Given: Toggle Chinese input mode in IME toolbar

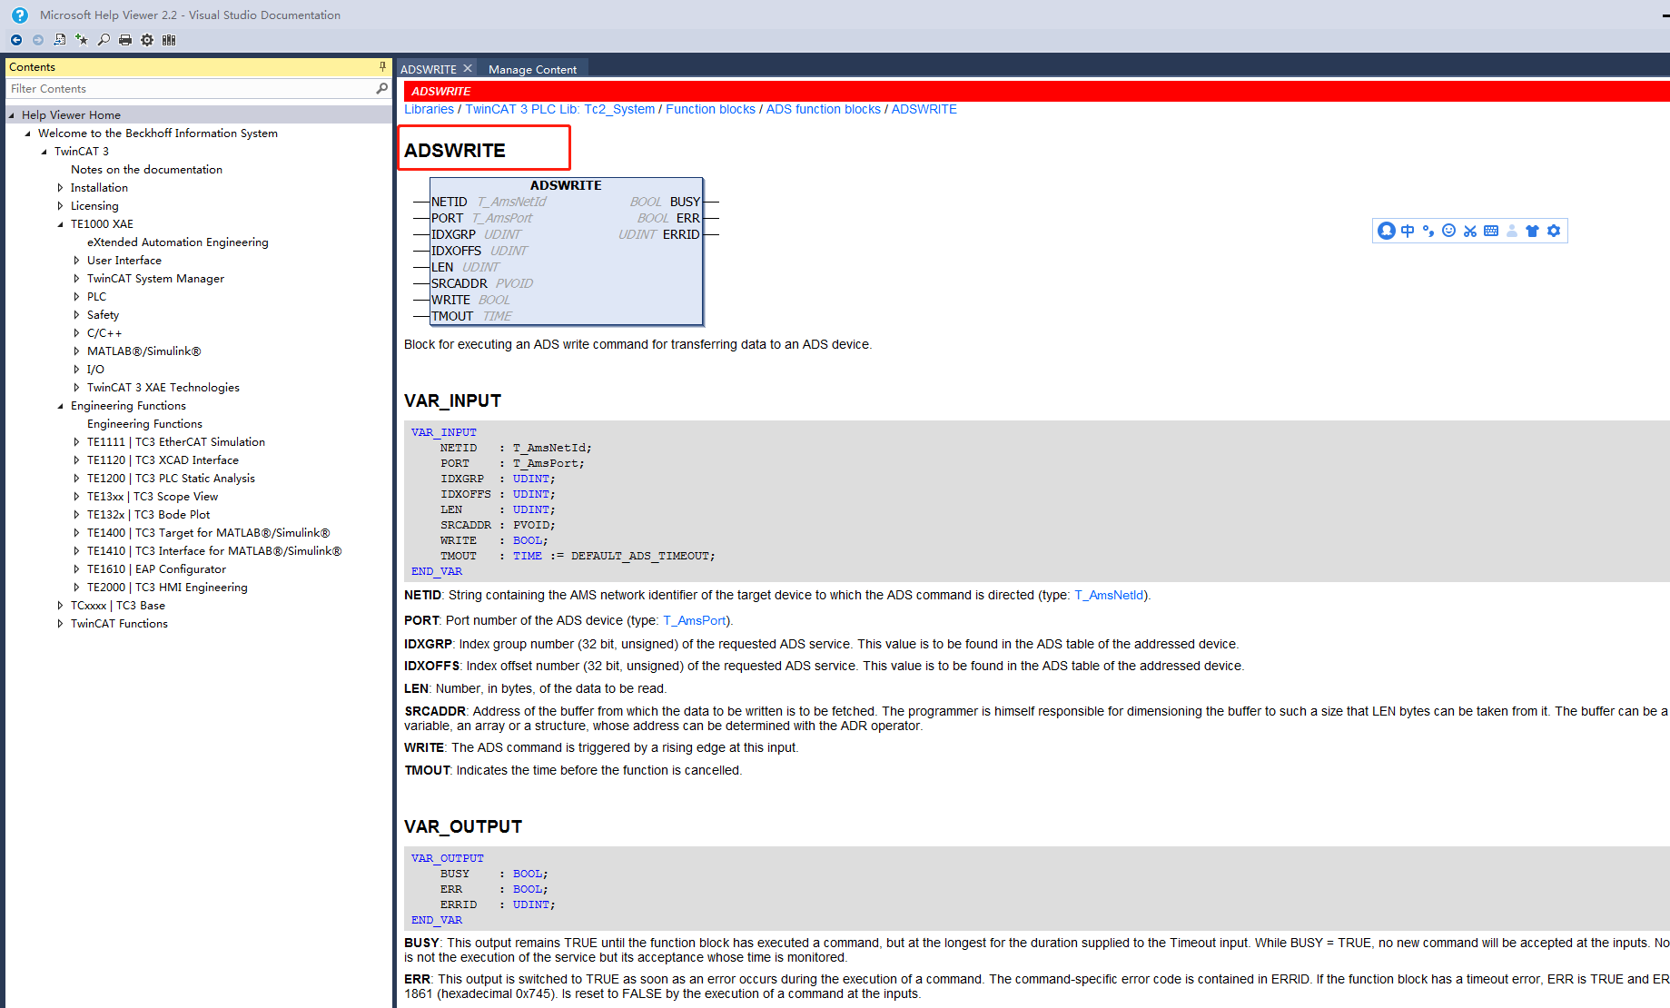Looking at the screenshot, I should [1408, 232].
